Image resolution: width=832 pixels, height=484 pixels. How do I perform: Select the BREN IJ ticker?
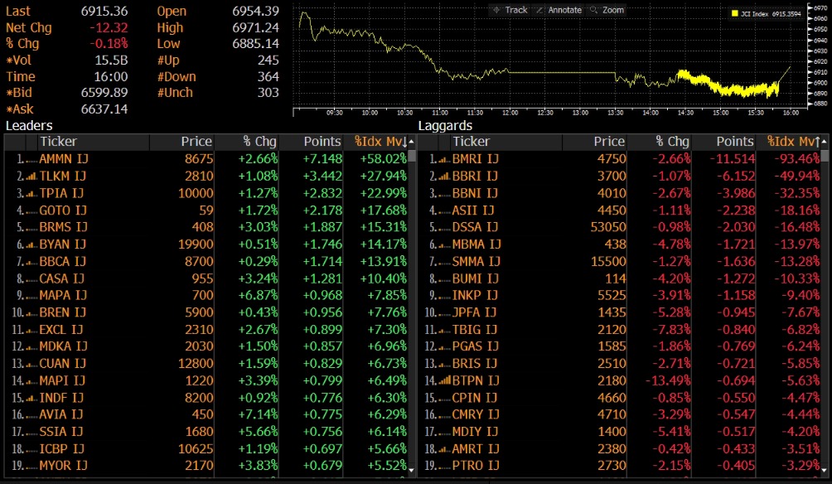point(63,312)
